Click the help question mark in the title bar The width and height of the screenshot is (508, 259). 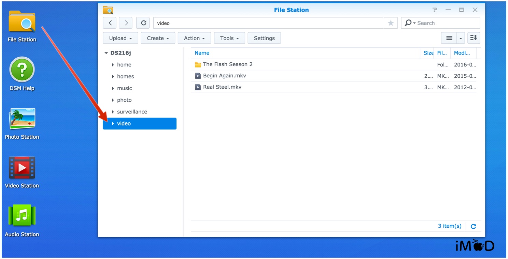pos(435,10)
